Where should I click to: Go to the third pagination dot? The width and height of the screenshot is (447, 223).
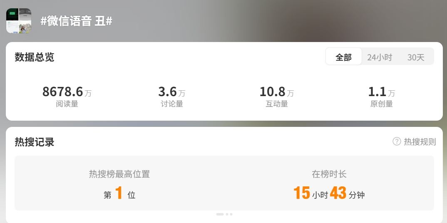[x=231, y=214]
